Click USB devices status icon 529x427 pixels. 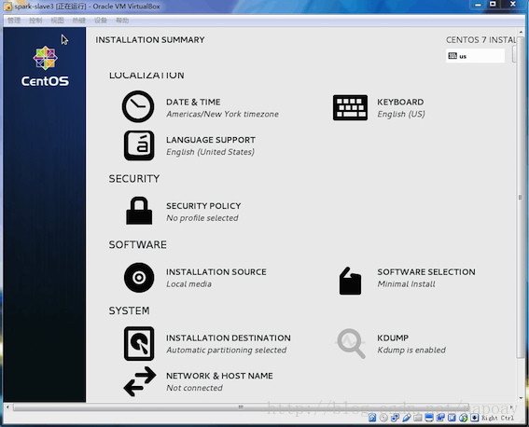[x=407, y=418]
